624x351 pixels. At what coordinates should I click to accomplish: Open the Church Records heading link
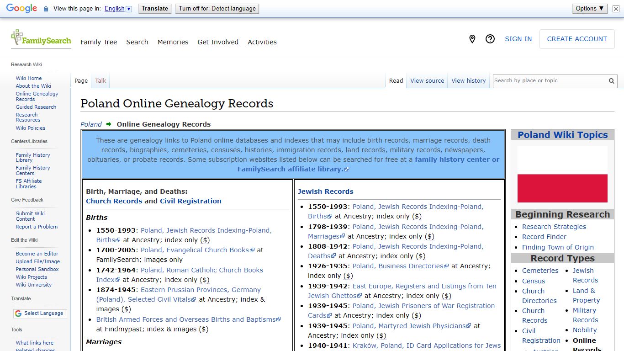114,201
